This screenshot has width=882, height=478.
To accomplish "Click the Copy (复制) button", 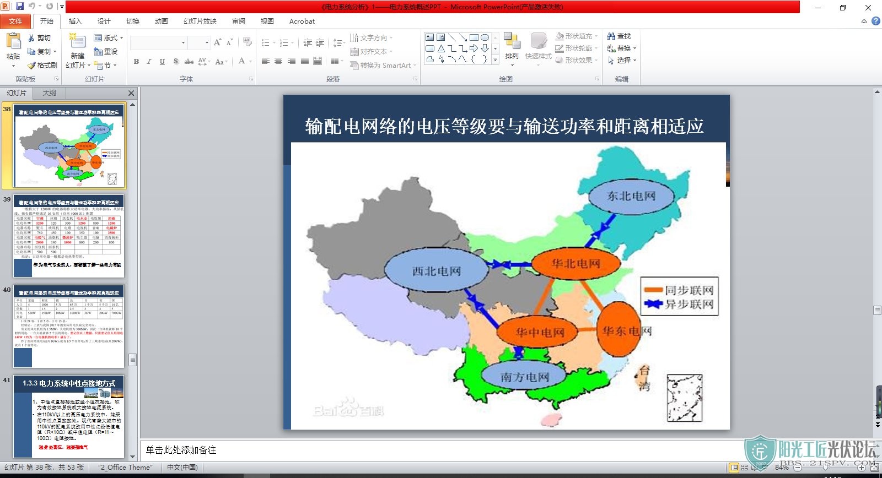I will click(x=42, y=52).
